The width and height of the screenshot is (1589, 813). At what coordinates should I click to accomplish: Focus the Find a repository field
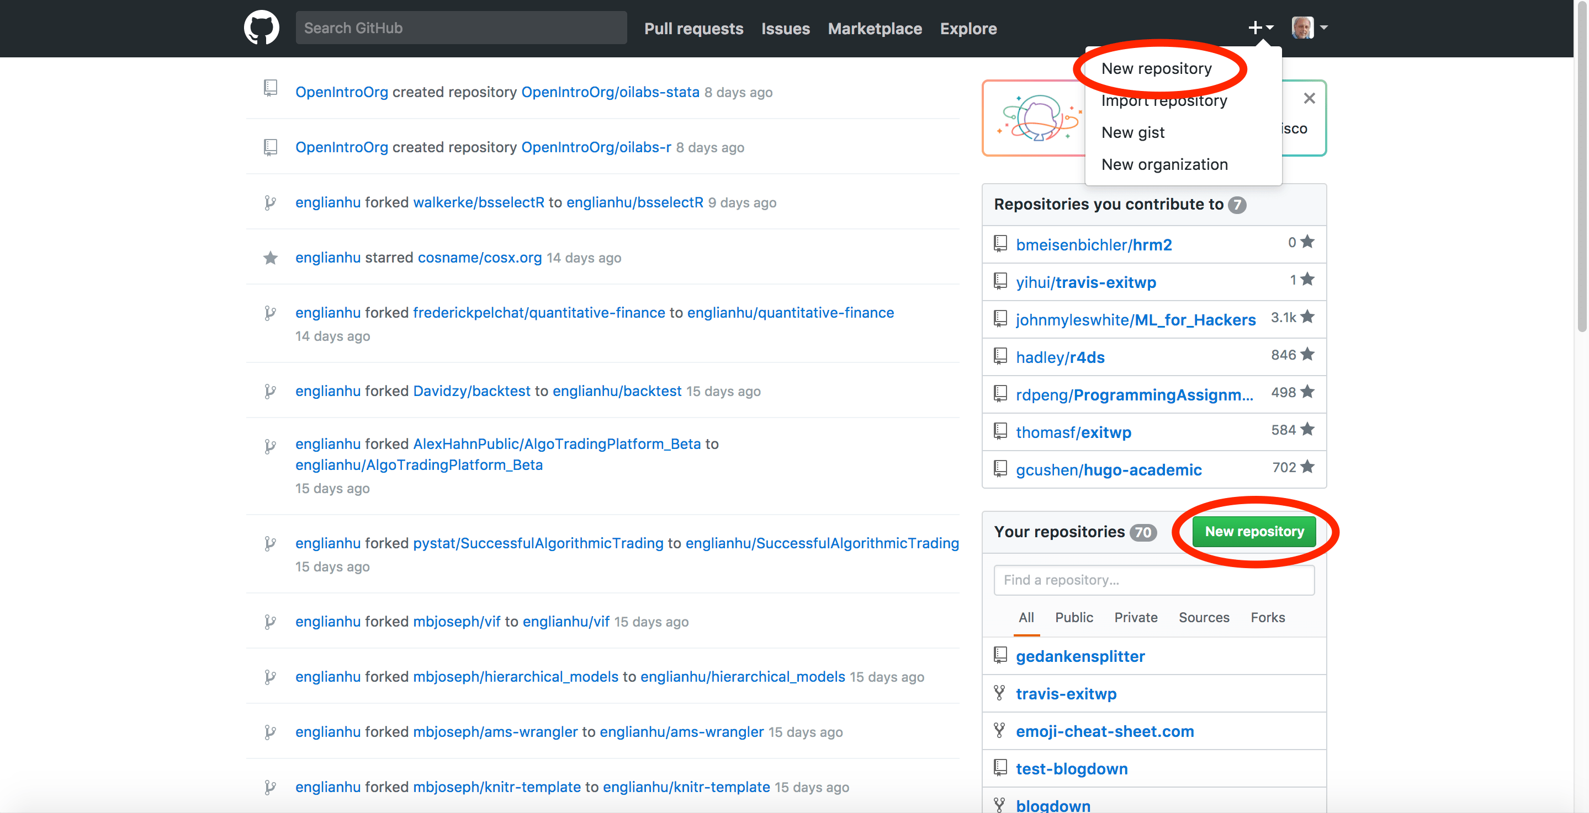click(x=1153, y=580)
